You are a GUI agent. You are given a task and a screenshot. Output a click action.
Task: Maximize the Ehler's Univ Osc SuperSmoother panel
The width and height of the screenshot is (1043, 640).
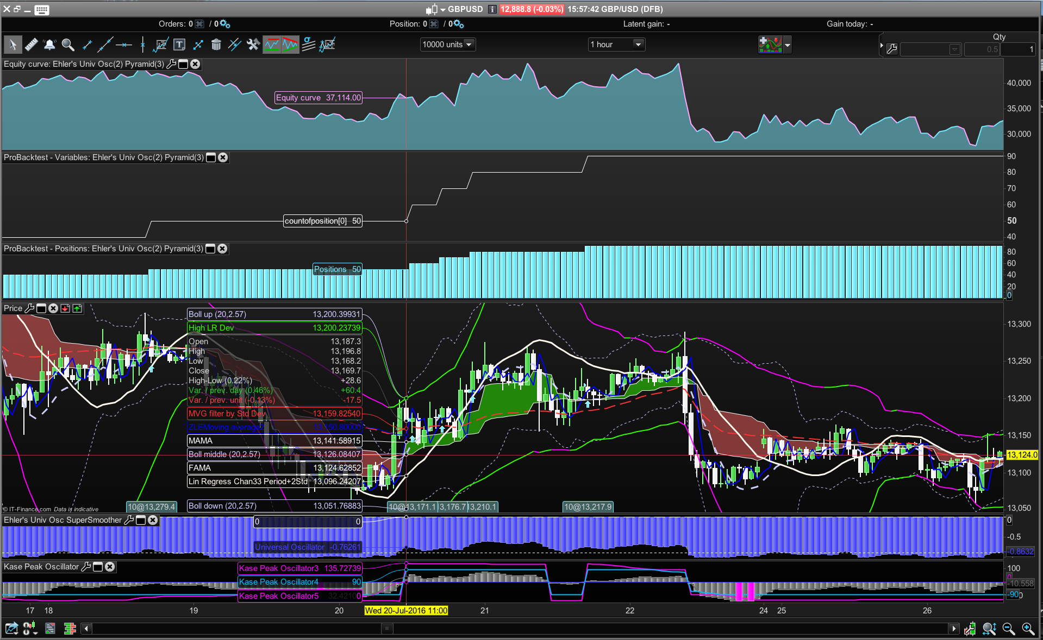click(141, 520)
